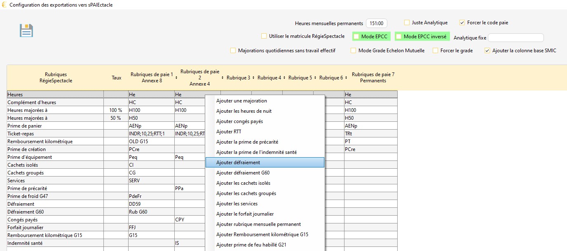Click the euro app icon in title bar
The image size is (567, 251).
click(x=4, y=5)
